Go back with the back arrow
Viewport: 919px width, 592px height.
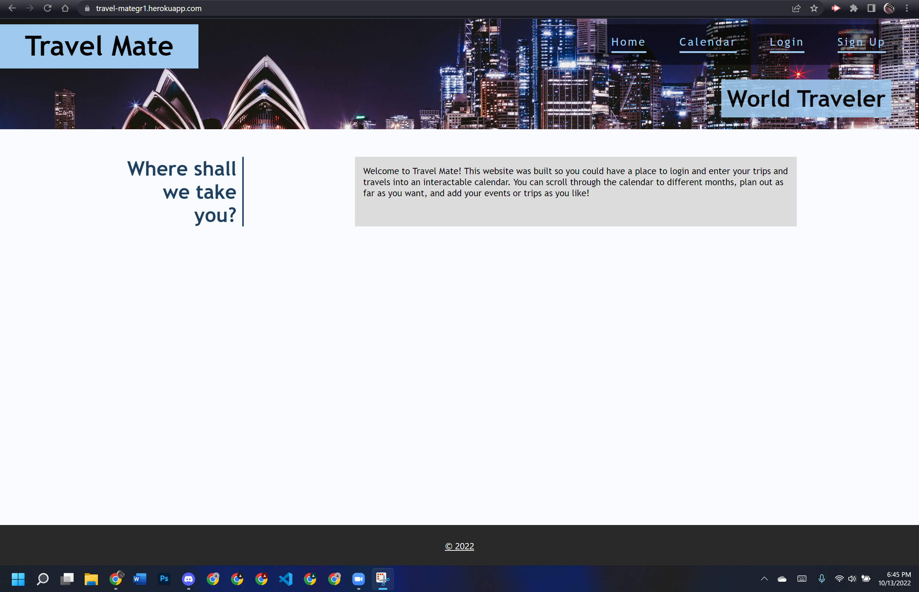(x=12, y=8)
